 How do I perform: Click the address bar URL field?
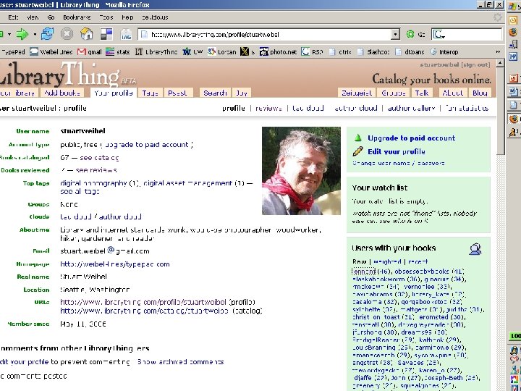(x=266, y=34)
